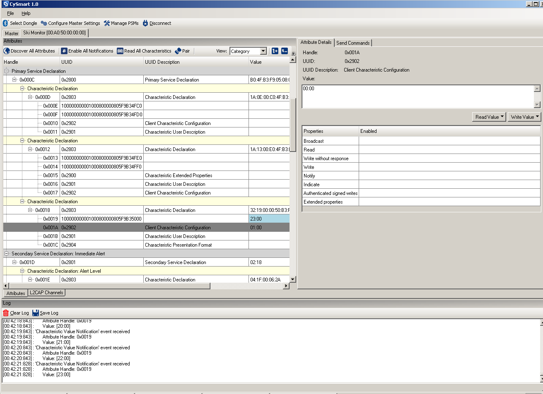The width and height of the screenshot is (543, 394).
Task: Select the Attributes bottom tab
Action: (16, 293)
